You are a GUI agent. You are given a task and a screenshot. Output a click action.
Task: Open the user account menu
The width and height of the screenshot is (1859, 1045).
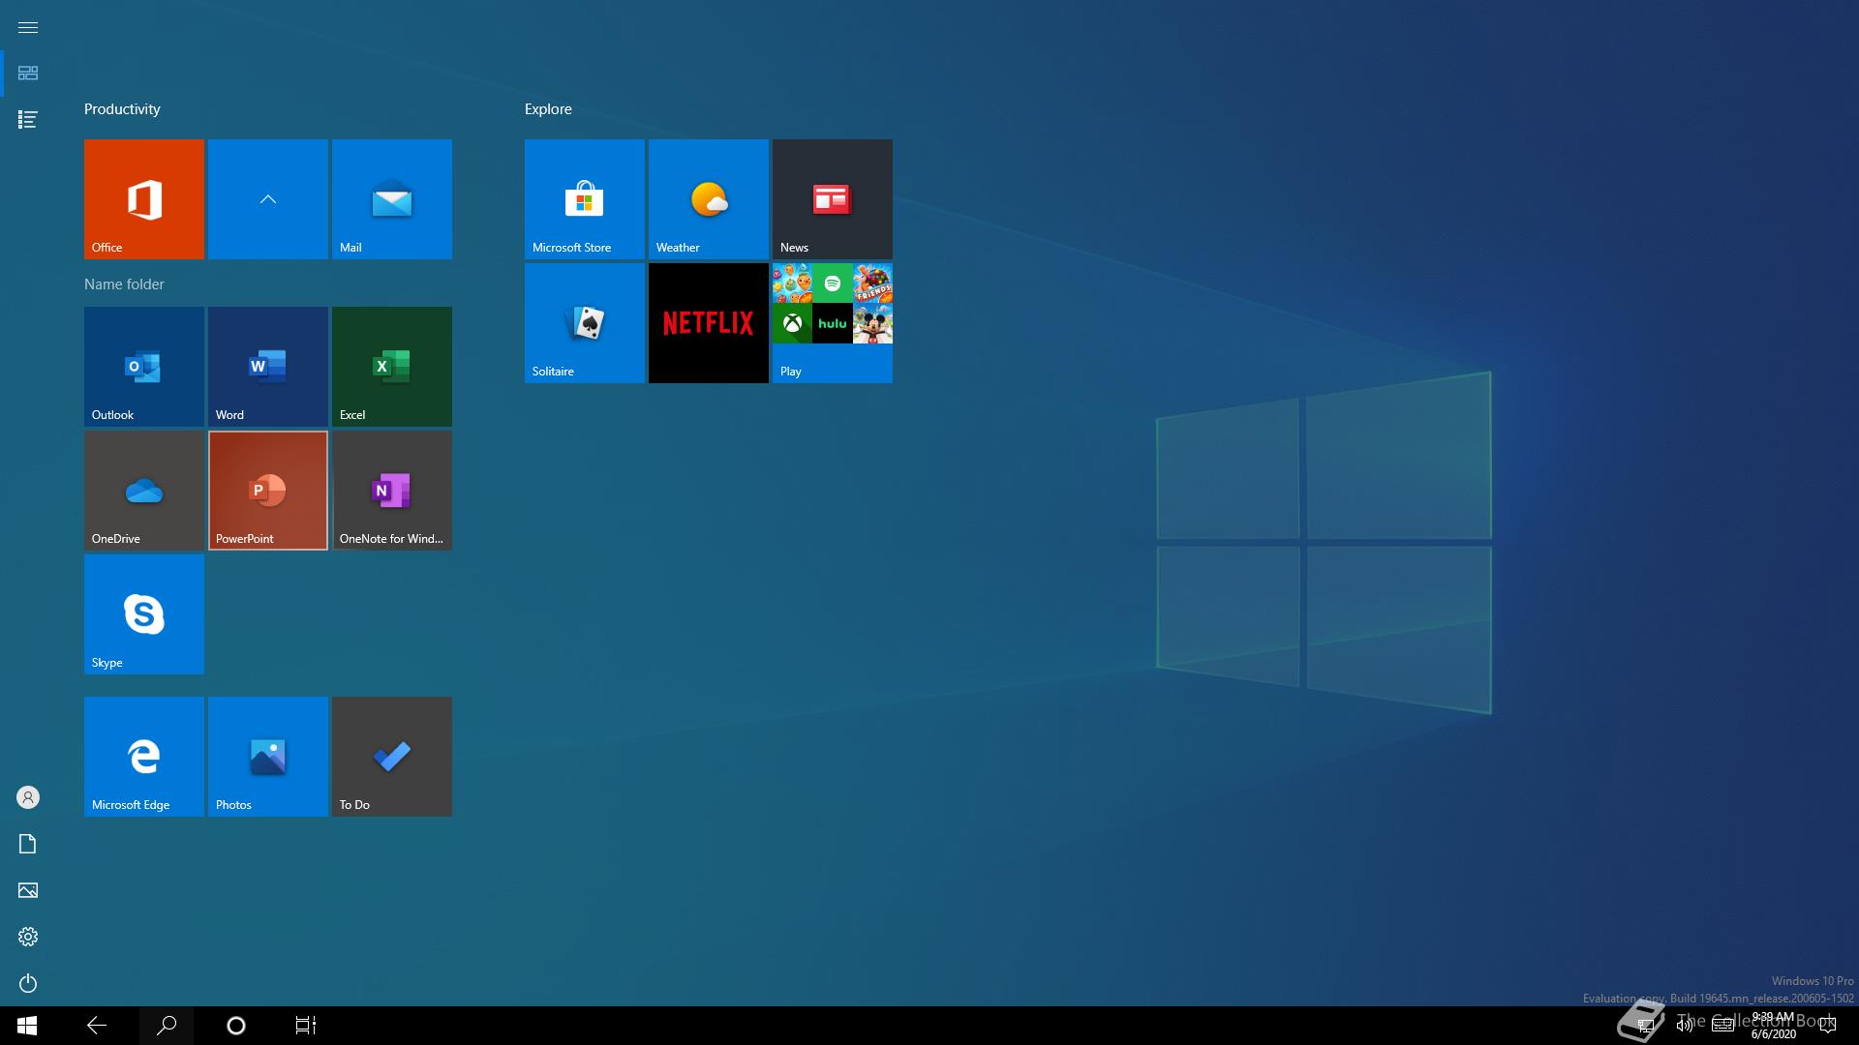pos(28,797)
